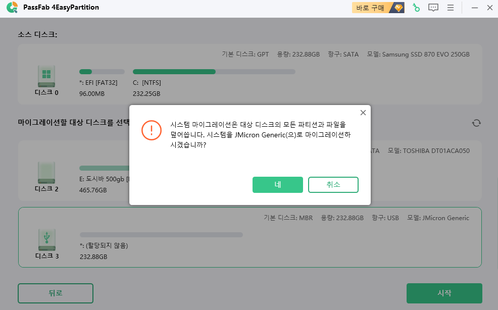Click the '기본 디스크: GPT' label
The height and width of the screenshot is (310, 498).
[245, 55]
